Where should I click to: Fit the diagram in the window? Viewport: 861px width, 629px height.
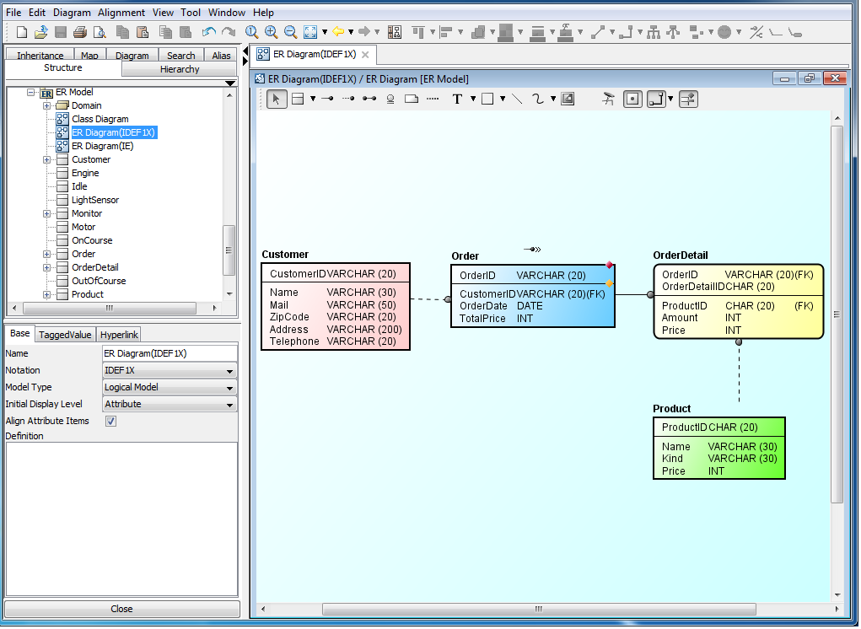click(310, 32)
